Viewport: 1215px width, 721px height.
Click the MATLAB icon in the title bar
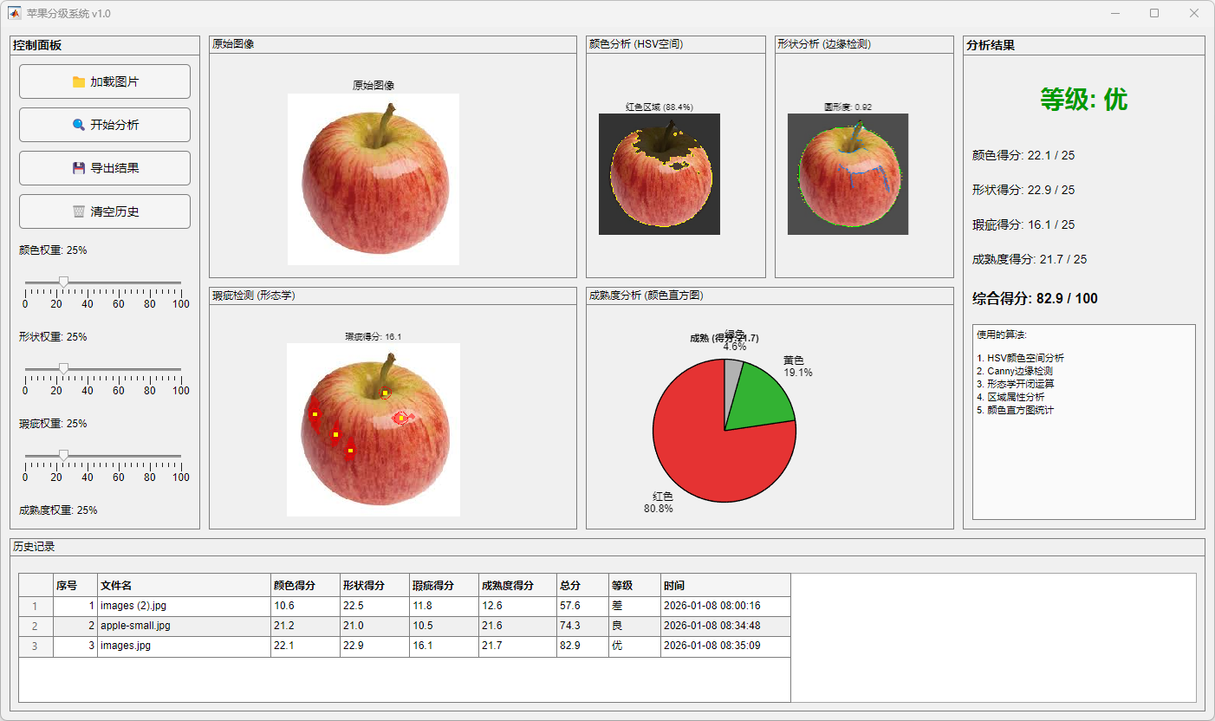pyautogui.click(x=15, y=13)
